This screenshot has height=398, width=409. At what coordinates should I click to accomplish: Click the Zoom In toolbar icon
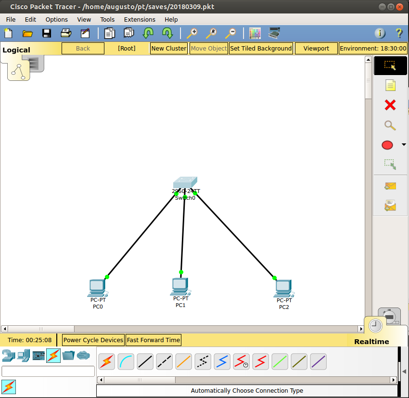click(x=192, y=33)
